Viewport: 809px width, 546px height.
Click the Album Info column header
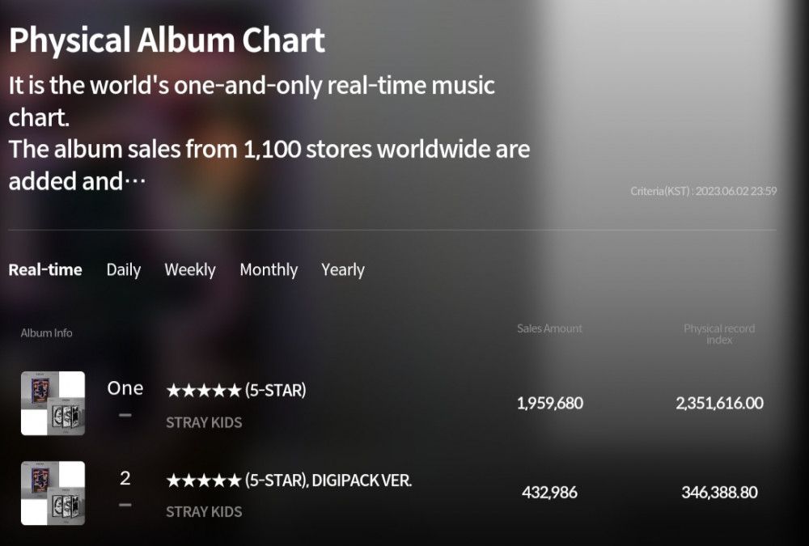tap(47, 333)
